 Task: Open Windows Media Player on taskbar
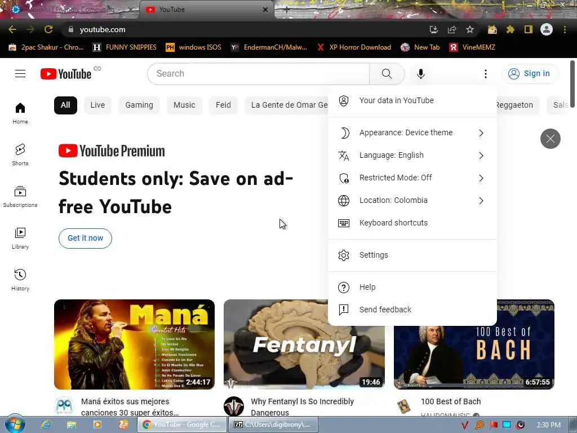coord(97,425)
